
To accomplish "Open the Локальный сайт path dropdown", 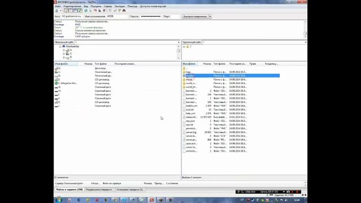I will (x=179, y=42).
